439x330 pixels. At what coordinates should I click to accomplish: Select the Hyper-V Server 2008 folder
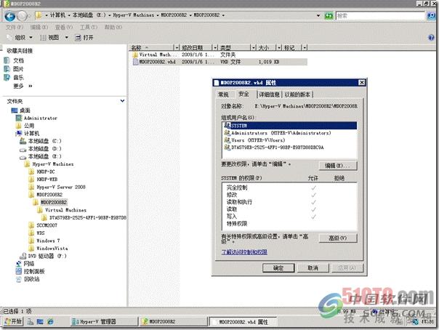[x=61, y=187]
